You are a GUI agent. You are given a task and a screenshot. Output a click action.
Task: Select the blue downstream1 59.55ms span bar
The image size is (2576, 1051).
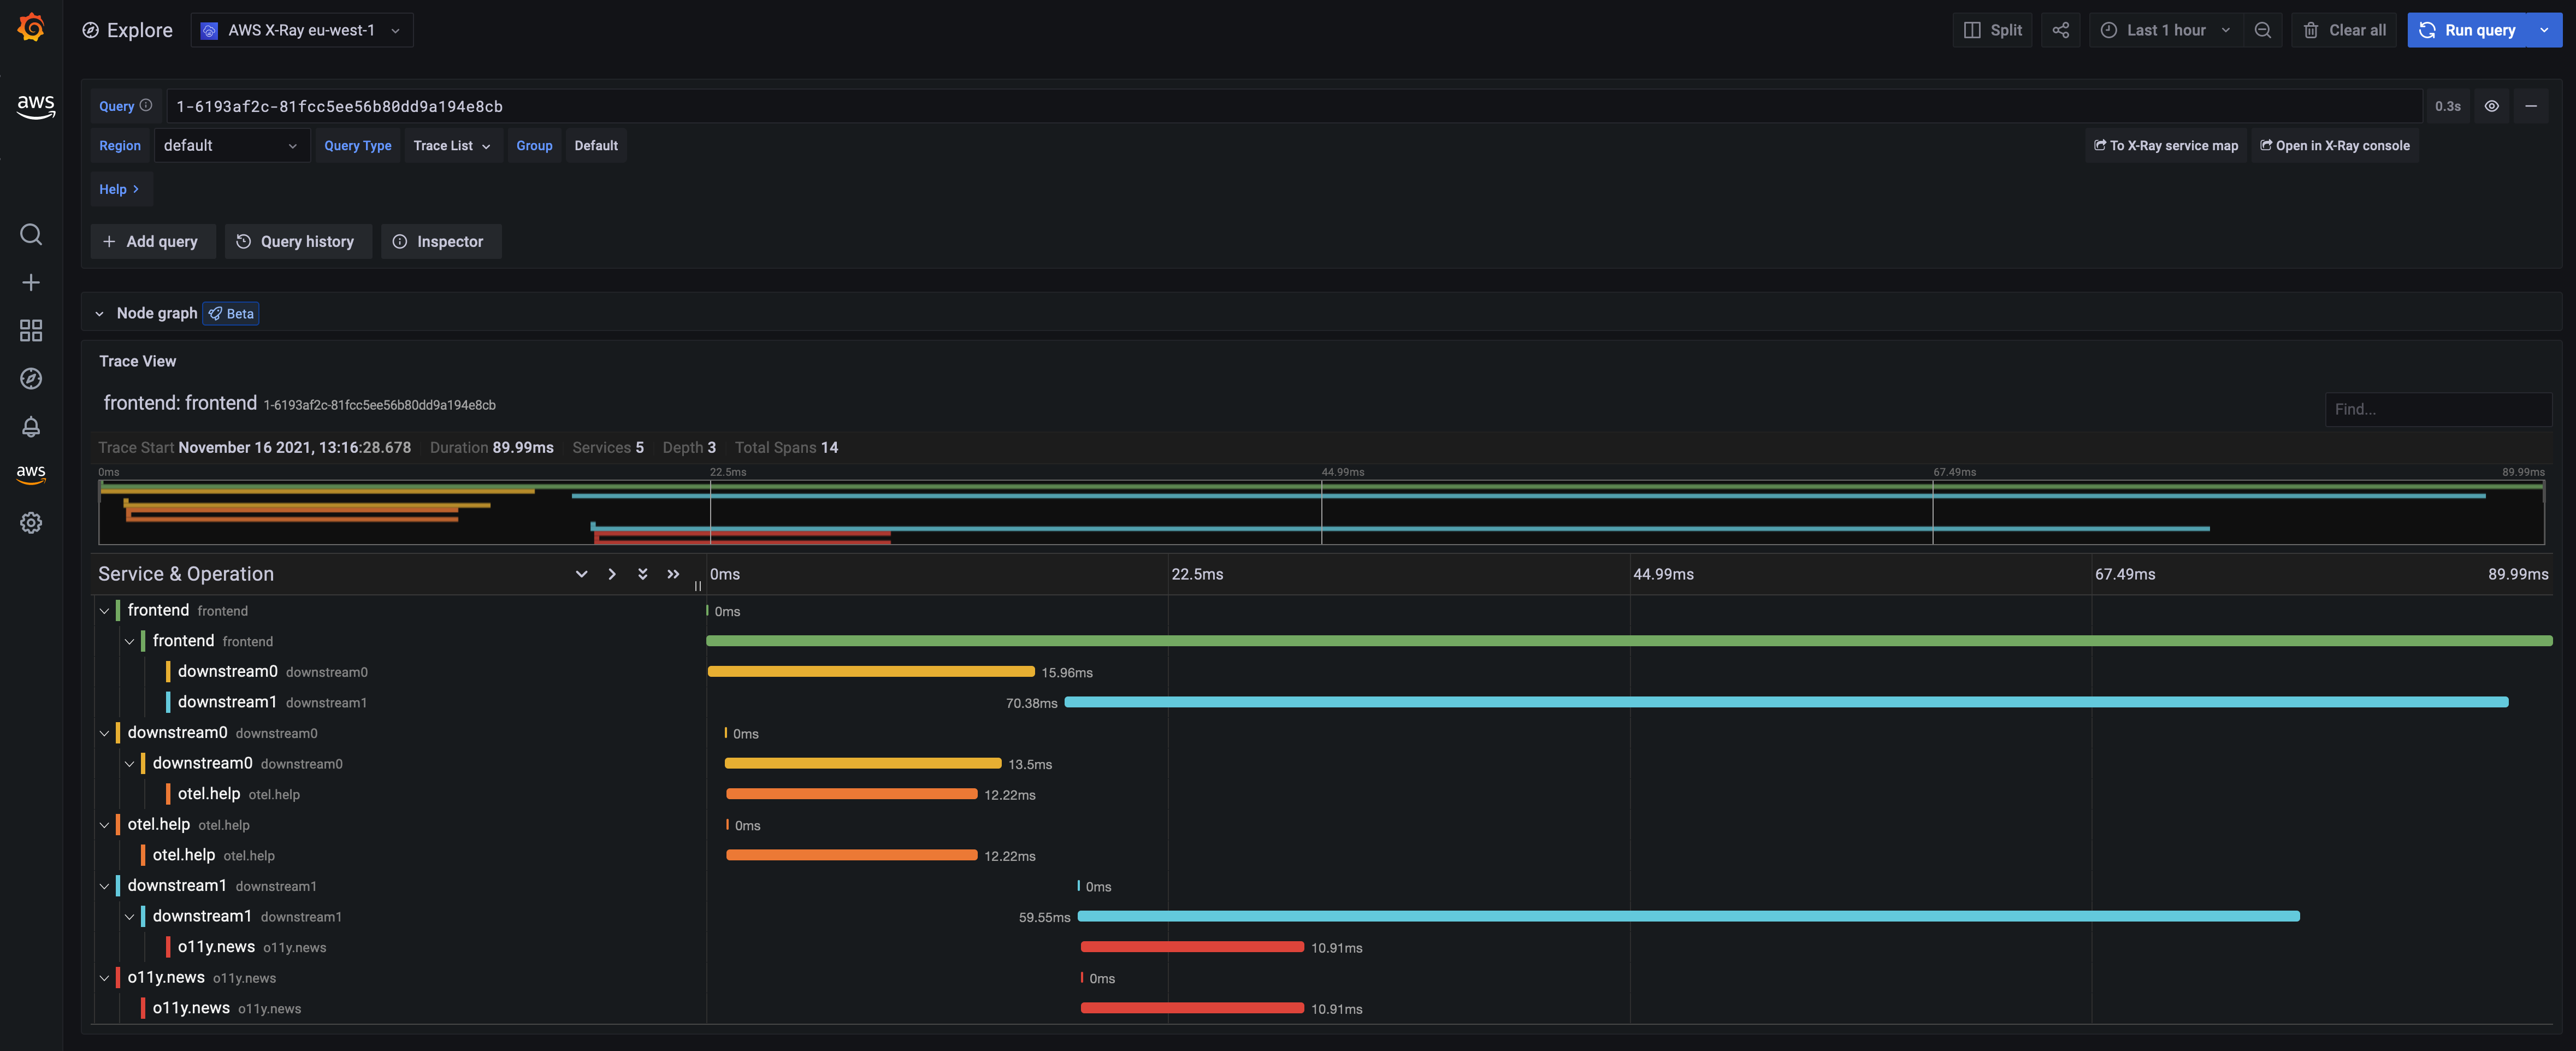coord(1688,916)
